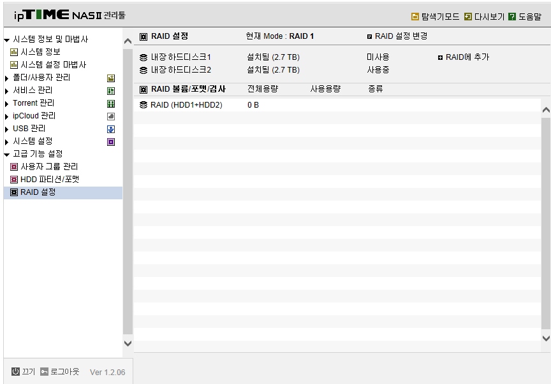Screen dimensions: 551x384
Task: Click the RAID (HDD1+HDD2) disk icon
Action: coord(143,105)
